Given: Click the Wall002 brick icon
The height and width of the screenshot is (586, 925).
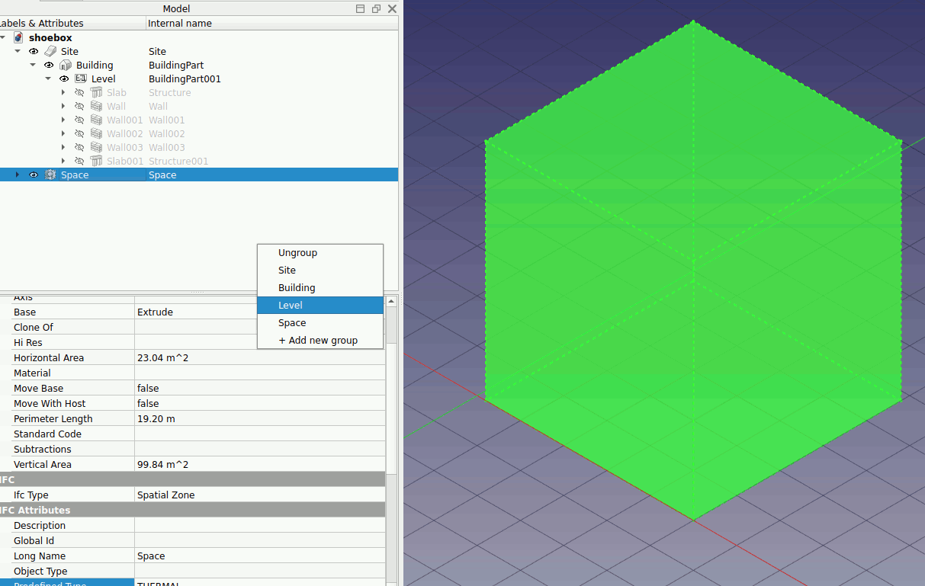Looking at the screenshot, I should coord(96,133).
